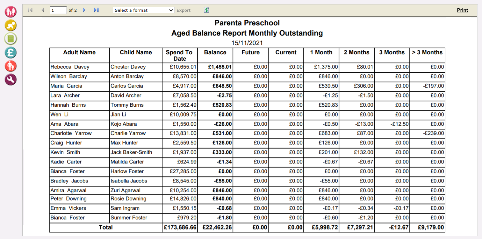Screen dimensions: 482x239
Task: Select adult name Craig Hunter
Action: [66, 143]
